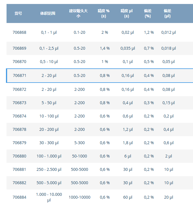Click item number 706872

[x=19, y=89]
